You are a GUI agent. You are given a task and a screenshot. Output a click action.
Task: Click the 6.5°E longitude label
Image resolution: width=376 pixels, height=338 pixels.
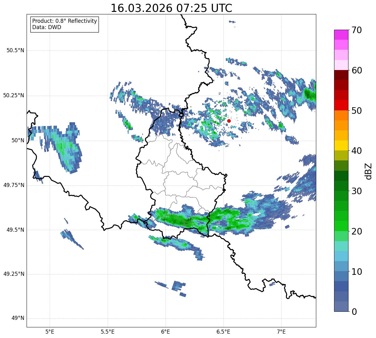[223, 332]
